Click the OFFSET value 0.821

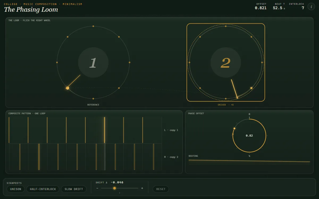pos(261,8)
